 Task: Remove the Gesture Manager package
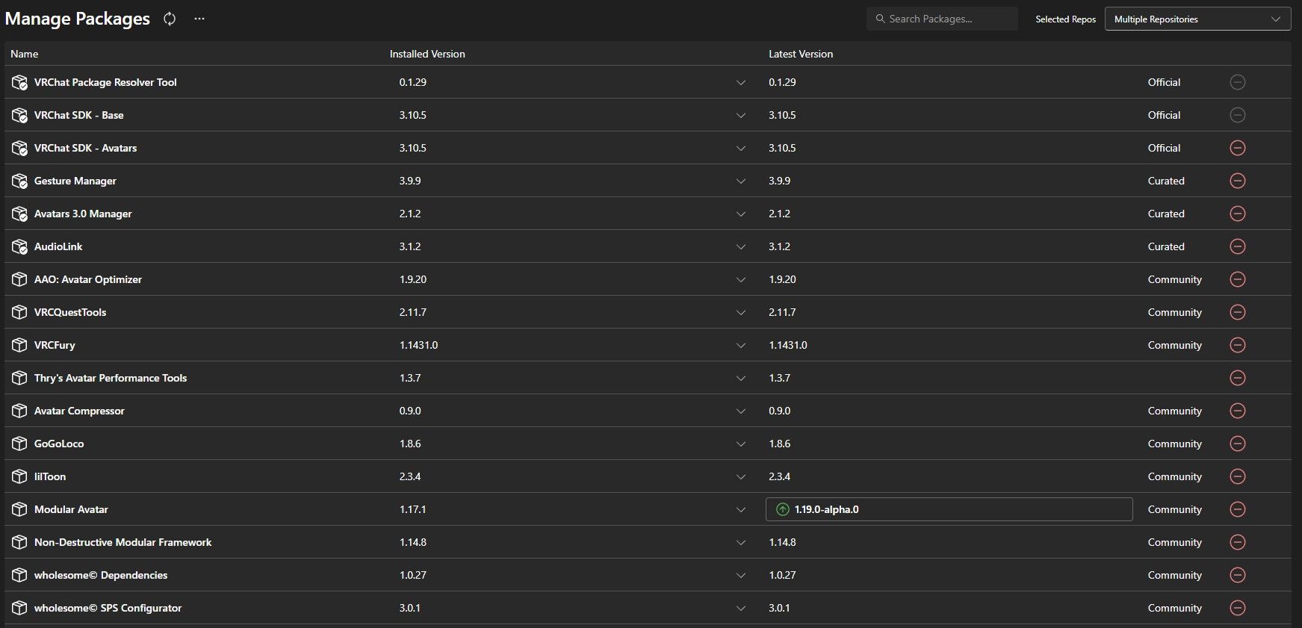[x=1238, y=181]
